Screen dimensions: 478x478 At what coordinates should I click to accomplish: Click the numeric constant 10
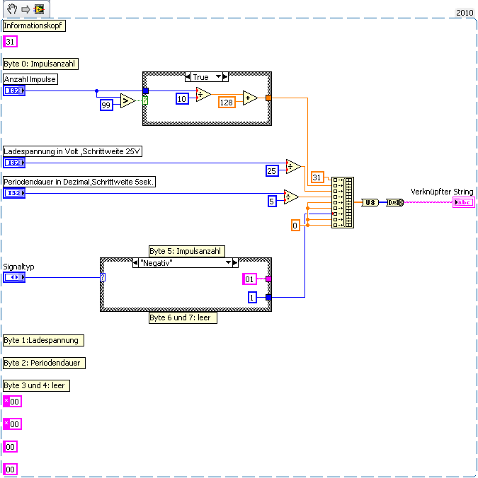pyautogui.click(x=182, y=99)
